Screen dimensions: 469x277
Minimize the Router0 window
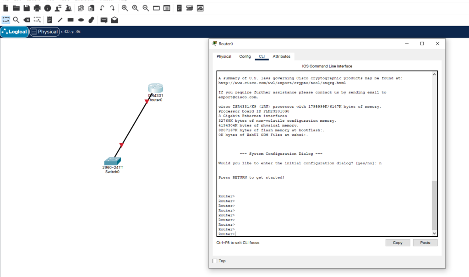coord(407,43)
